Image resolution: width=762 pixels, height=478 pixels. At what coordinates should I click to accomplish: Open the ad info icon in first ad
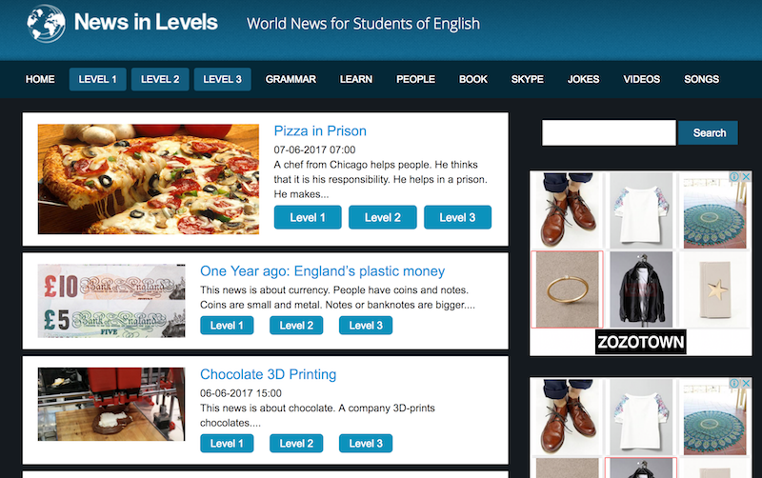pyautogui.click(x=734, y=177)
